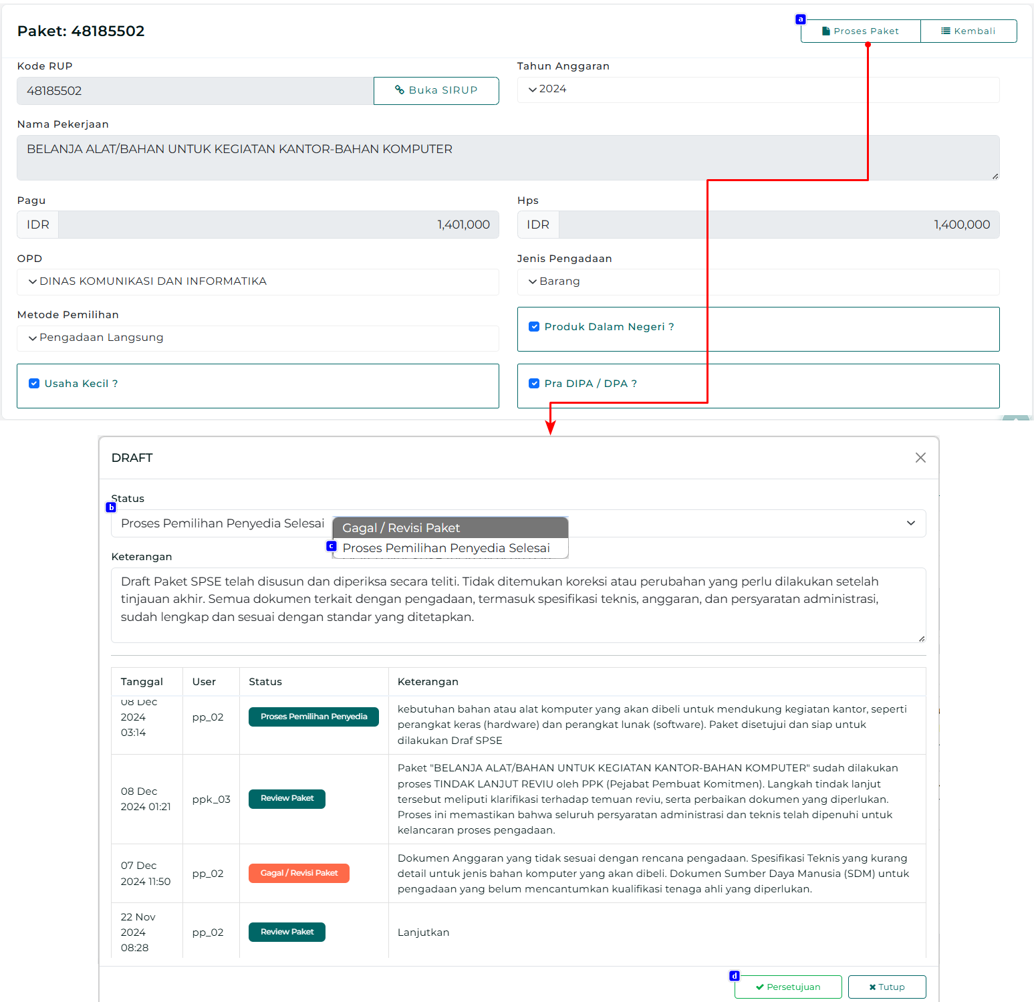This screenshot has width=1034, height=1002.
Task: Click the Kembali list button
Action: click(x=968, y=31)
